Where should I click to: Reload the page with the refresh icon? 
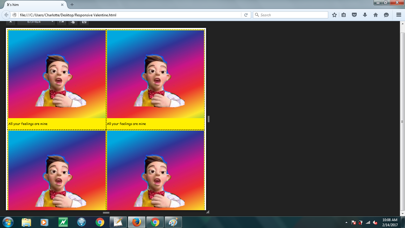coord(246,15)
